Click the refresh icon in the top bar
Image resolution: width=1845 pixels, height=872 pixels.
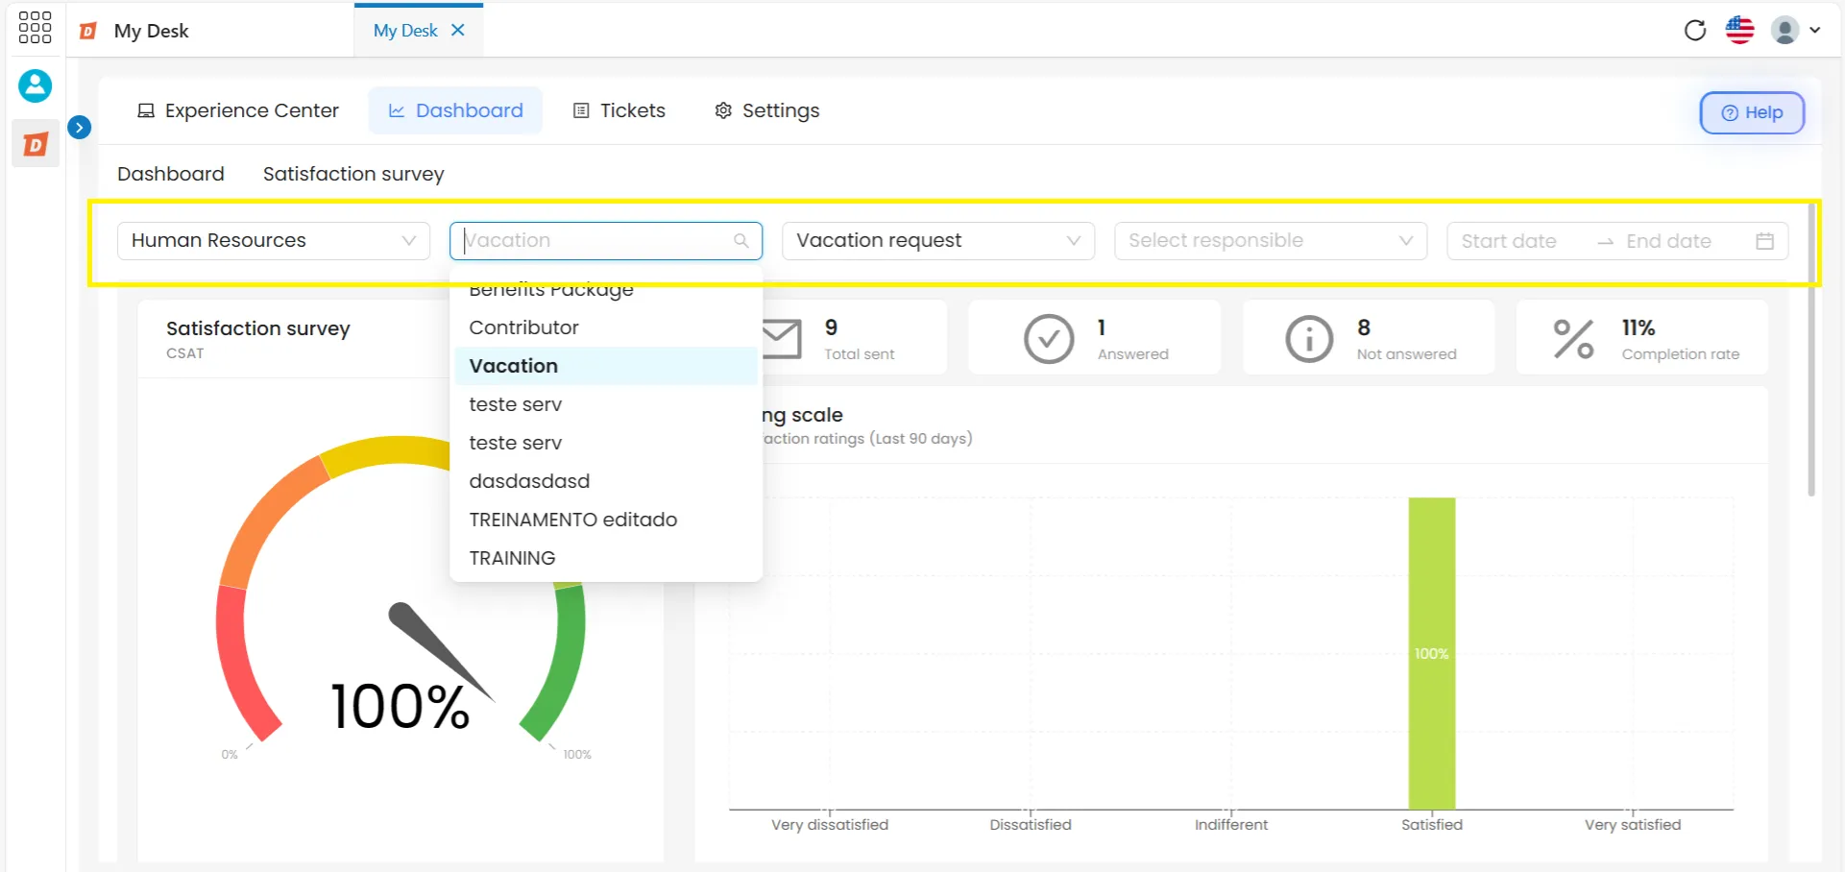(x=1695, y=30)
